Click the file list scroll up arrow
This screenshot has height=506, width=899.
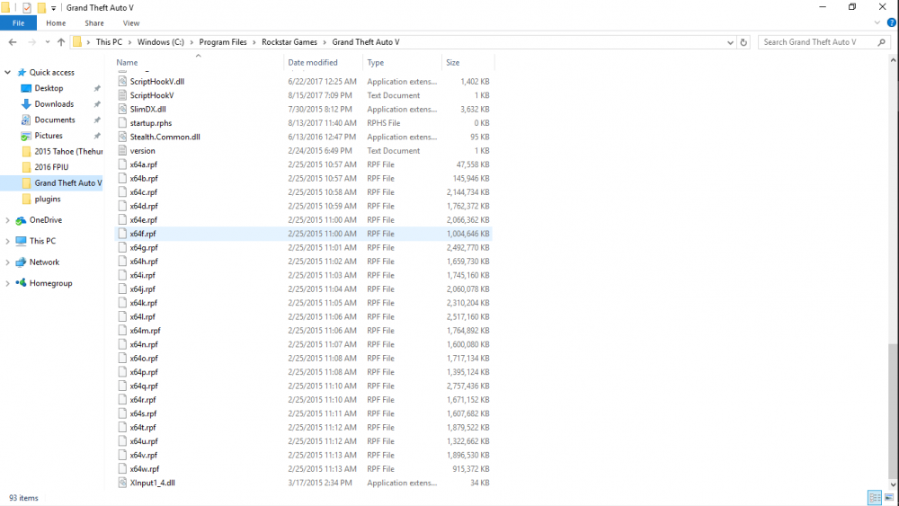(x=894, y=59)
